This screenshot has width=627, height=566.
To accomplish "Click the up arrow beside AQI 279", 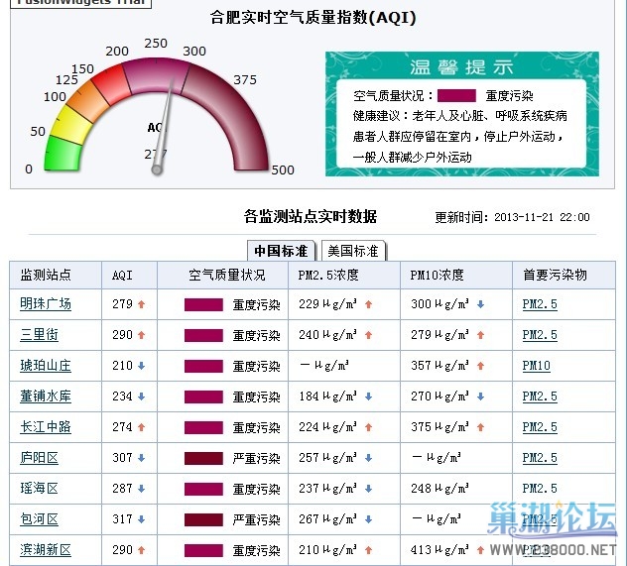I will point(141,304).
